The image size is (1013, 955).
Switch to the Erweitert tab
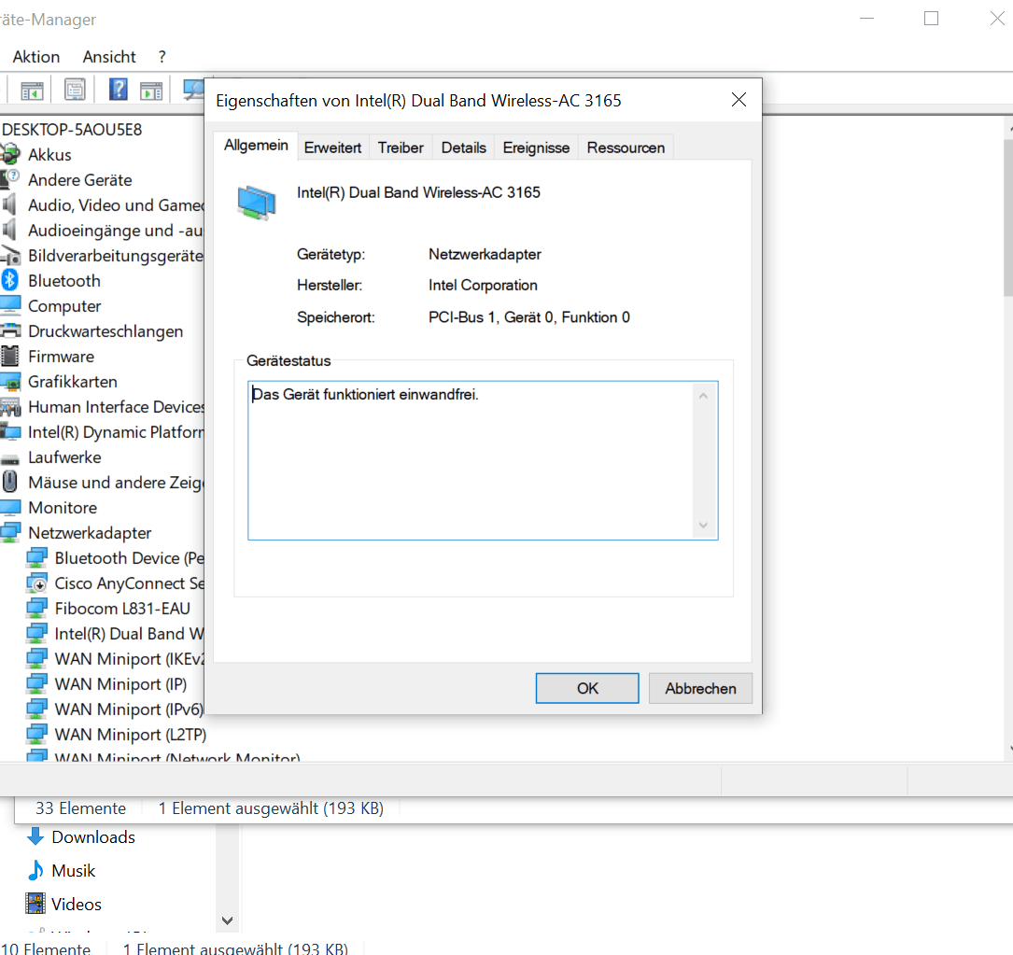(x=332, y=148)
